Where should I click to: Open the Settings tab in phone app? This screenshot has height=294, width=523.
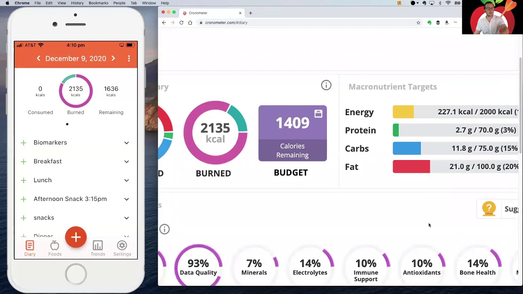(x=122, y=248)
